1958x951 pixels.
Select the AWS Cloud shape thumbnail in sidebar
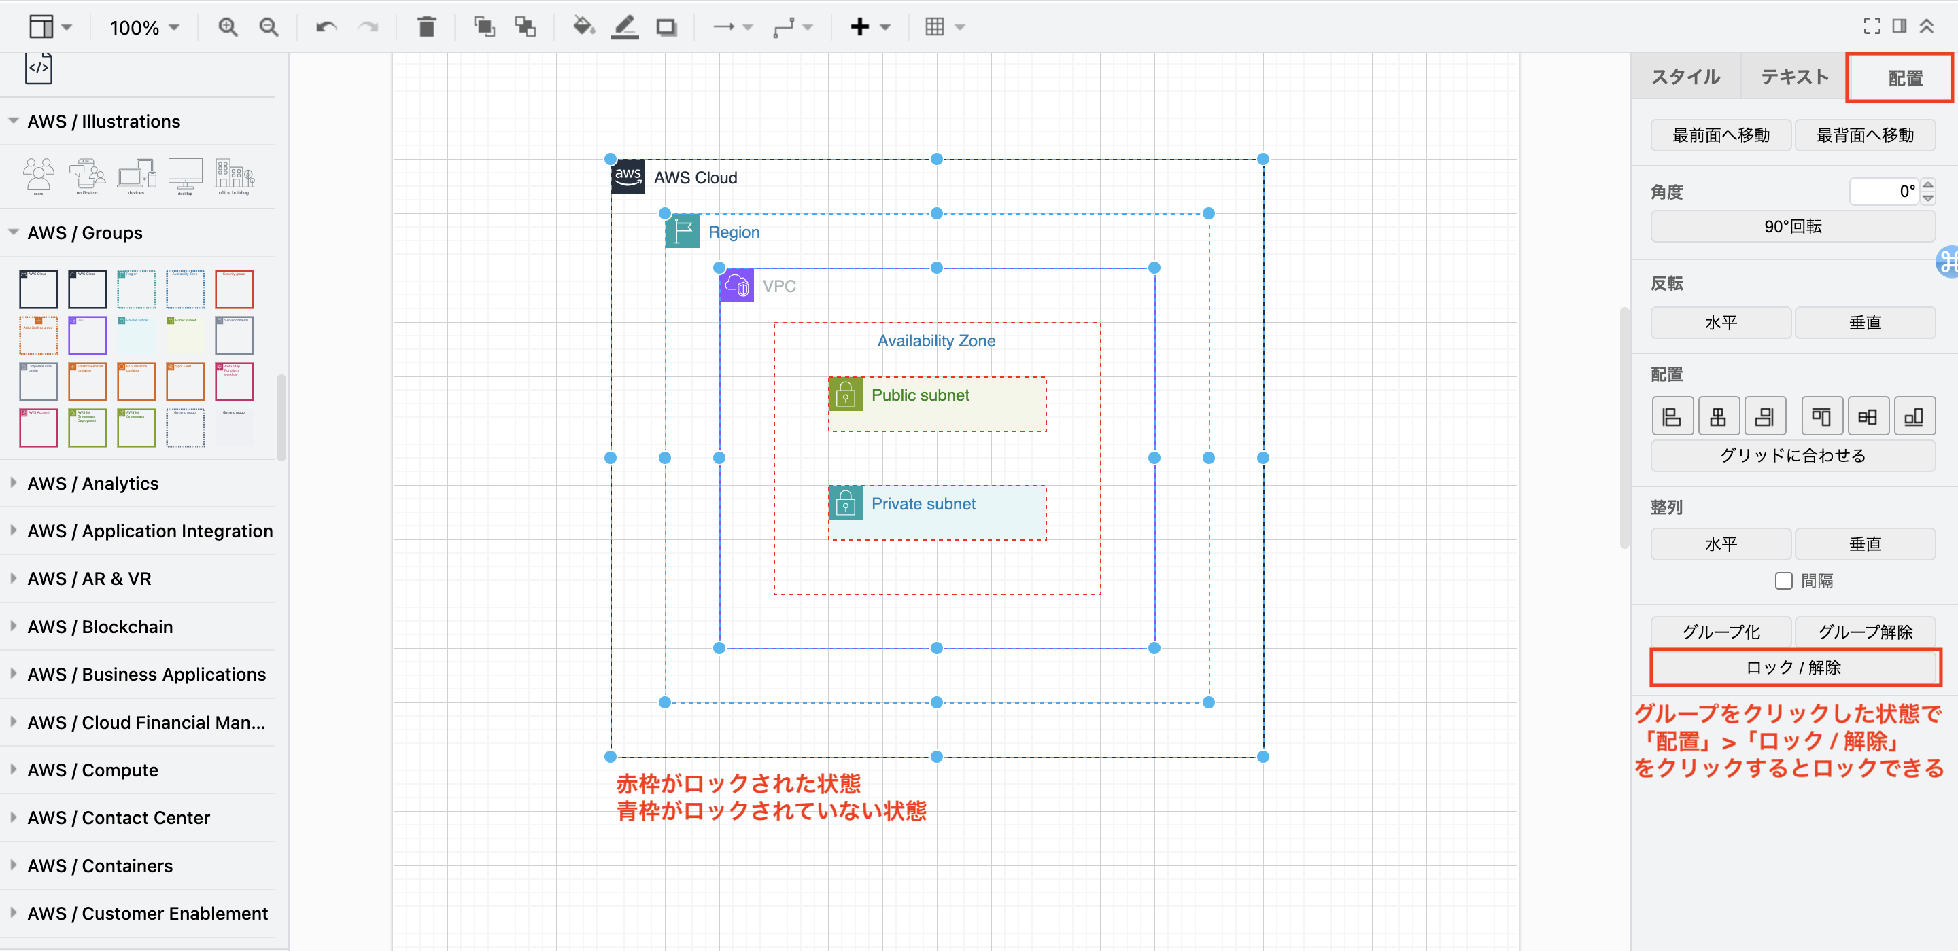[x=38, y=289]
